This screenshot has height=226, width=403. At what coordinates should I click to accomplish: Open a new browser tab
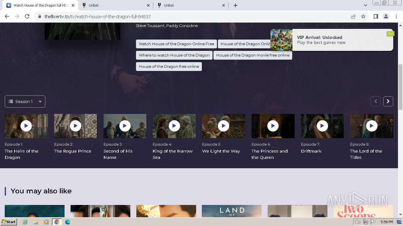[236, 5]
